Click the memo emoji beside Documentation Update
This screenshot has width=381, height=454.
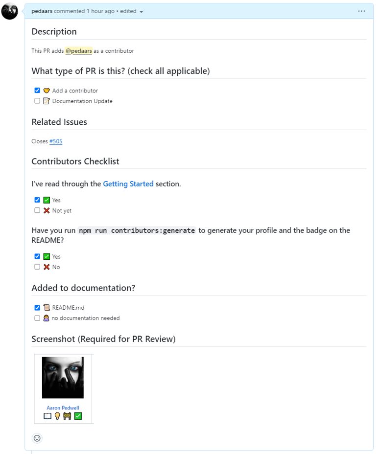46,101
